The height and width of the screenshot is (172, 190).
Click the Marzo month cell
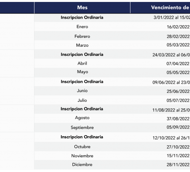click(82, 45)
